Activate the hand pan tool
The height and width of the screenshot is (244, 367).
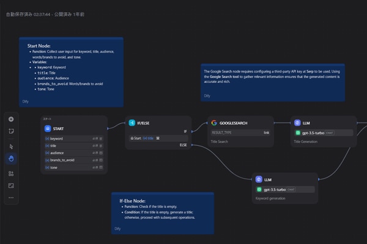11,159
